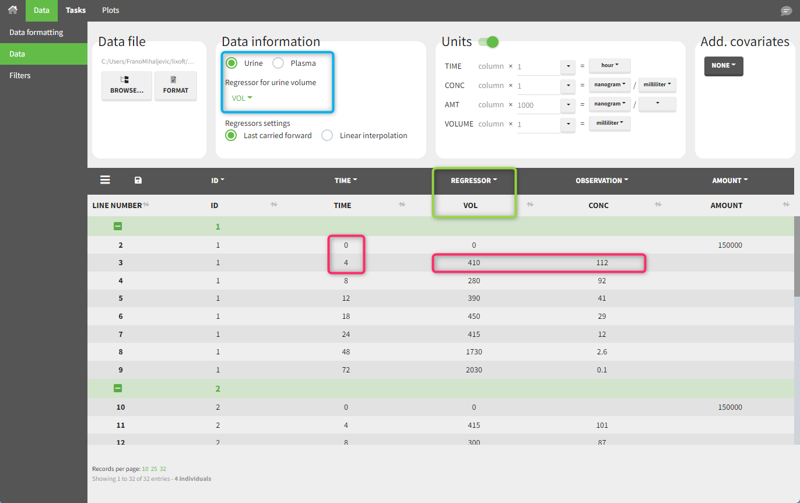Click the save icon in table header
This screenshot has width=800, height=503.
pyautogui.click(x=138, y=180)
